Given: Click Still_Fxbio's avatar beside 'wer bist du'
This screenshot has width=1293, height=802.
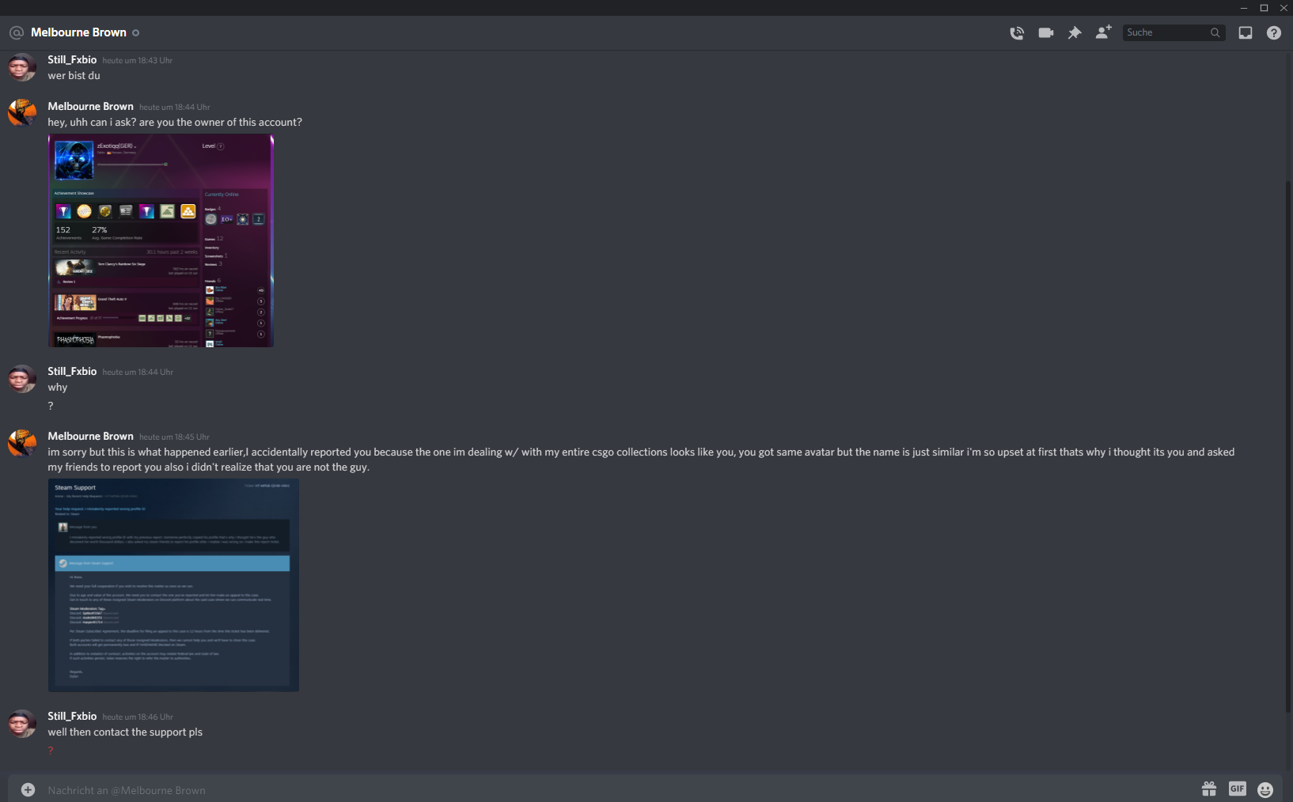Looking at the screenshot, I should point(22,67).
